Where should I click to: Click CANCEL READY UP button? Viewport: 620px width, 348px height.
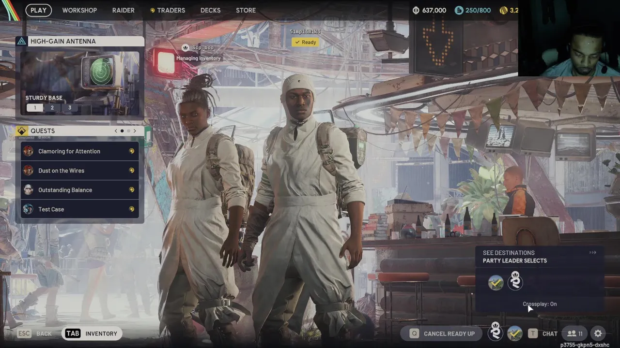point(442,333)
